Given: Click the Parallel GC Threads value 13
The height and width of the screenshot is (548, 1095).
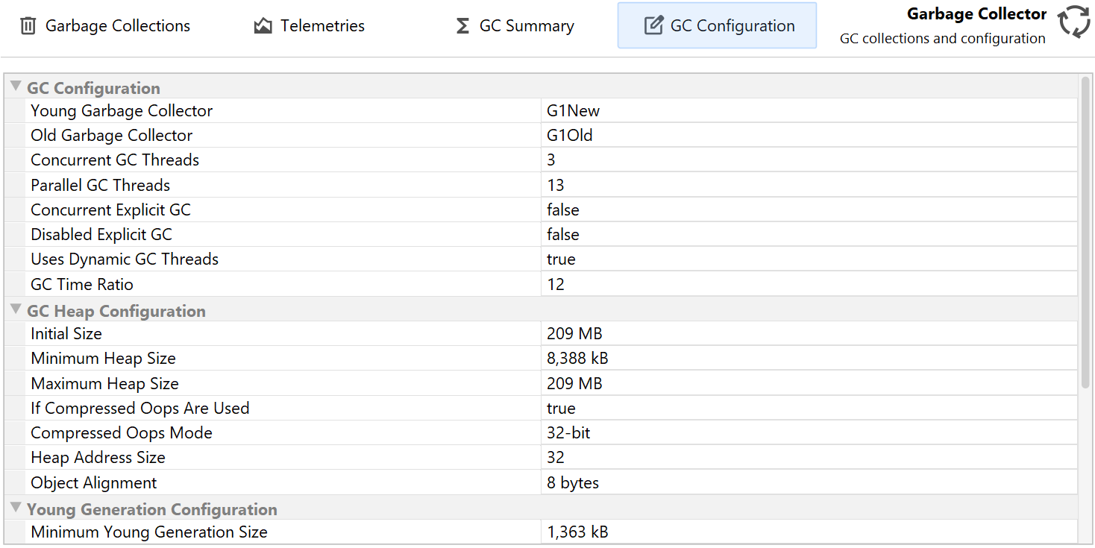Looking at the screenshot, I should pyautogui.click(x=556, y=186).
